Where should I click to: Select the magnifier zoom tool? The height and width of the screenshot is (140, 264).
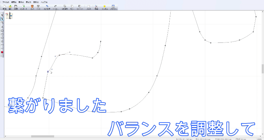[2, 22]
